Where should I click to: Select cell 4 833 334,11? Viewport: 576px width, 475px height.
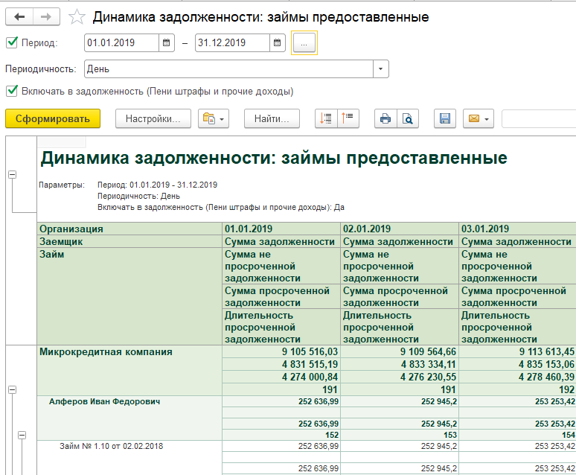coord(400,364)
